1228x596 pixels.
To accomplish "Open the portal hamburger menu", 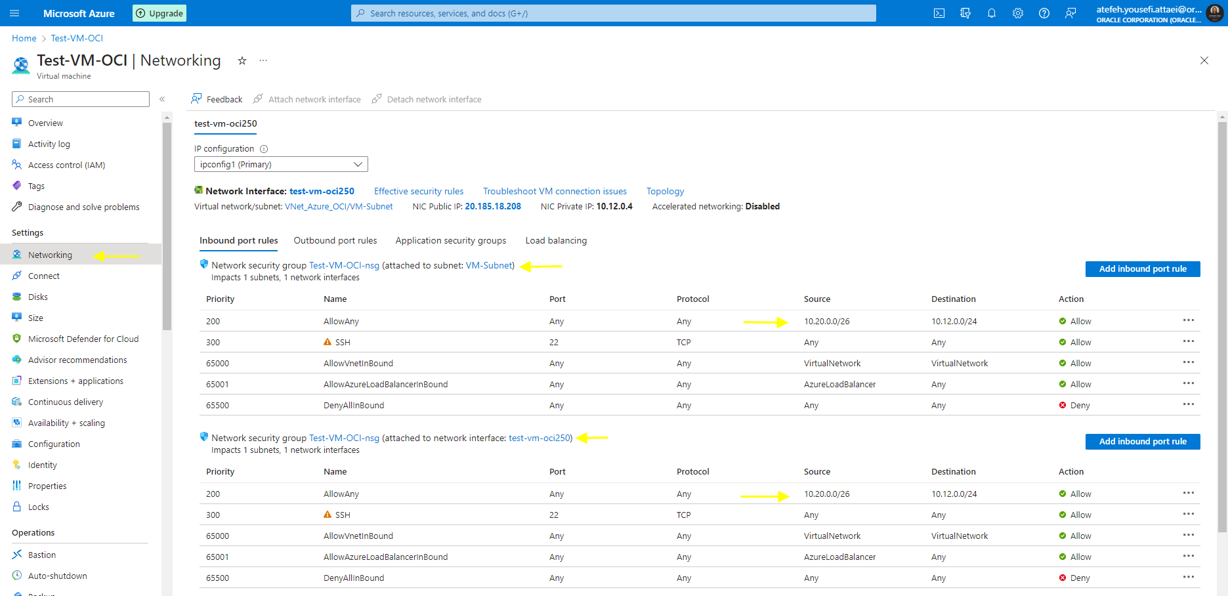I will pyautogui.click(x=15, y=13).
